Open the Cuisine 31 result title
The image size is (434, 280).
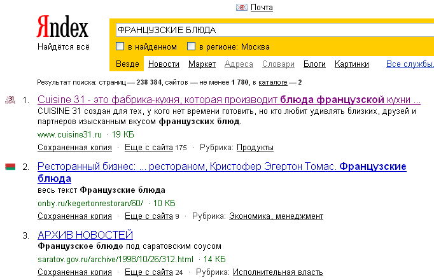pos(229,100)
